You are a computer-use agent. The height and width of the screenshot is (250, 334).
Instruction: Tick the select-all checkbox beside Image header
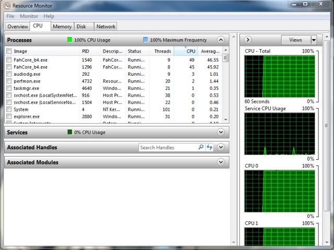[9, 51]
